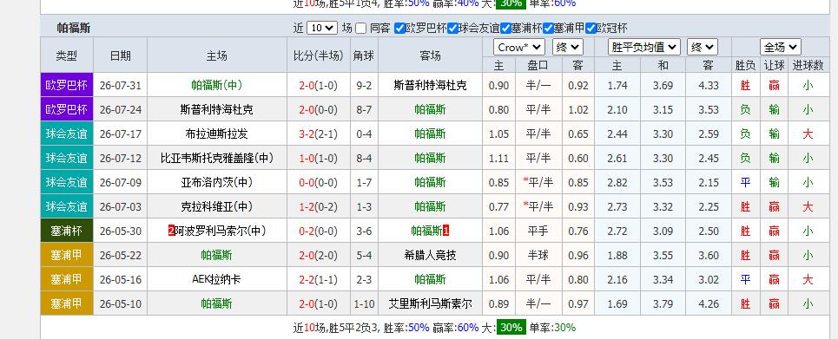Open the 全场 dropdown
838x339 pixels.
pyautogui.click(x=781, y=47)
